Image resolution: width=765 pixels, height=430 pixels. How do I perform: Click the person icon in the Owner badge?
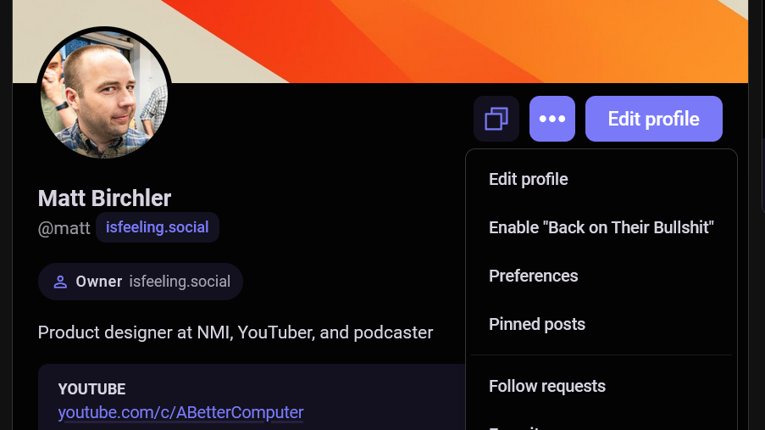(60, 282)
